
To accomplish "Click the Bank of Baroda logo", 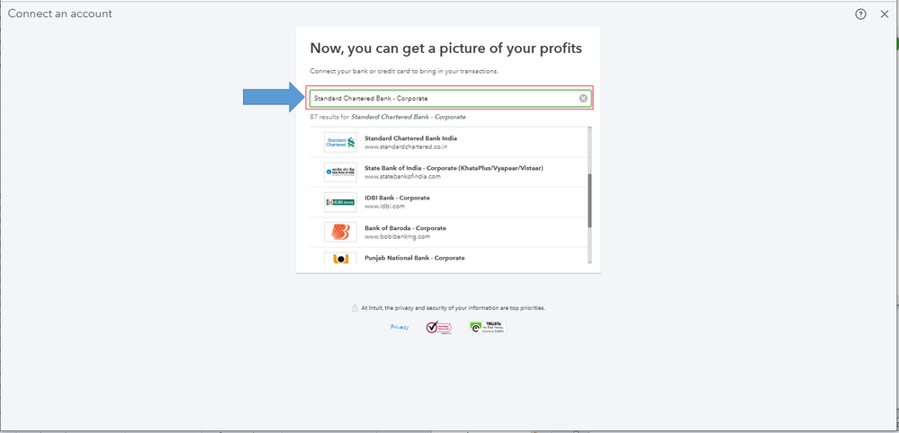I will point(340,232).
